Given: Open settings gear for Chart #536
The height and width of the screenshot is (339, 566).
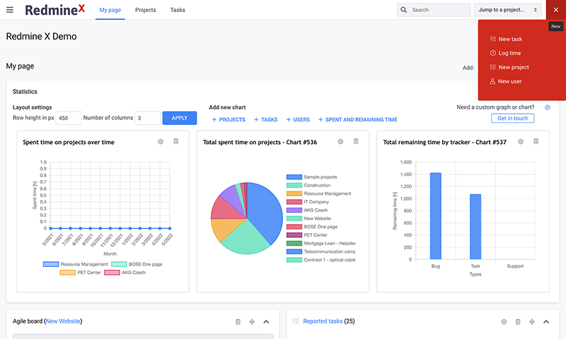Looking at the screenshot, I should [340, 141].
